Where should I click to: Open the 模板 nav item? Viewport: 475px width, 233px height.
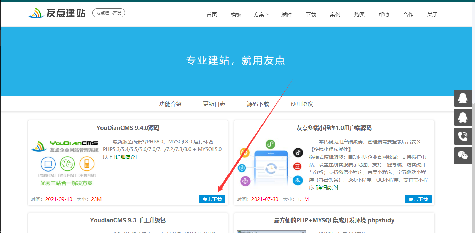tap(236, 14)
